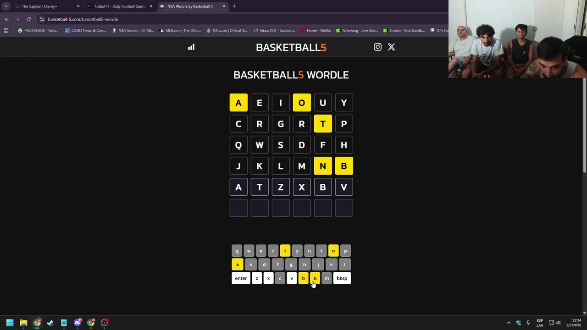Screen dimensions: 587x330
Task: Show hidden system tray icons
Action: coord(509,323)
